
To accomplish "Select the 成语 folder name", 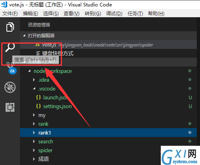I will (x=44, y=159).
